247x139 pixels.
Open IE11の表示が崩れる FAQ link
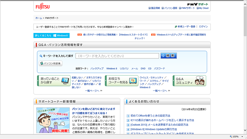tap(162, 120)
